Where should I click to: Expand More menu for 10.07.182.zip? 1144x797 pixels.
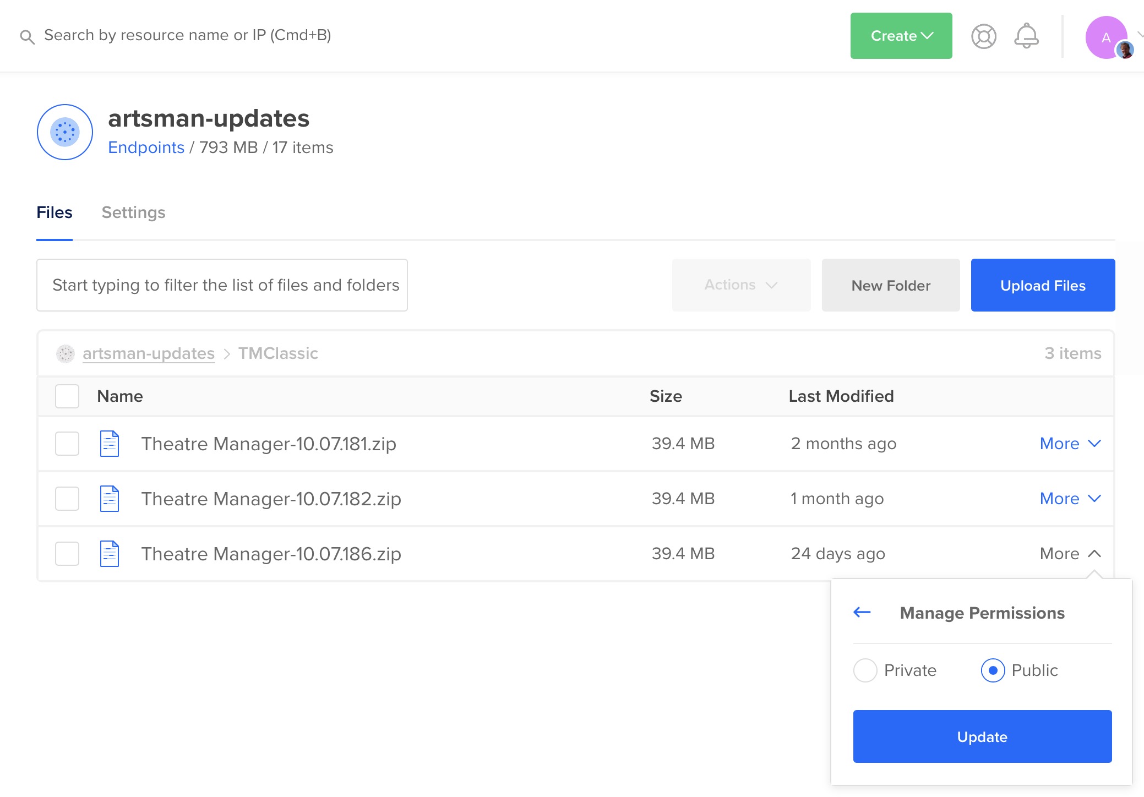[x=1070, y=499]
